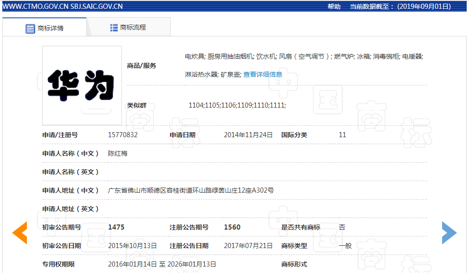
Task: Select the applicant address starting 广东省佛山市
Action: pos(191,190)
